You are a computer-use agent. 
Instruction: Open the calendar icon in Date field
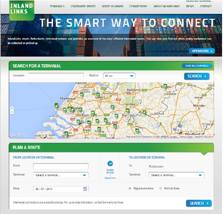(x=85, y=189)
